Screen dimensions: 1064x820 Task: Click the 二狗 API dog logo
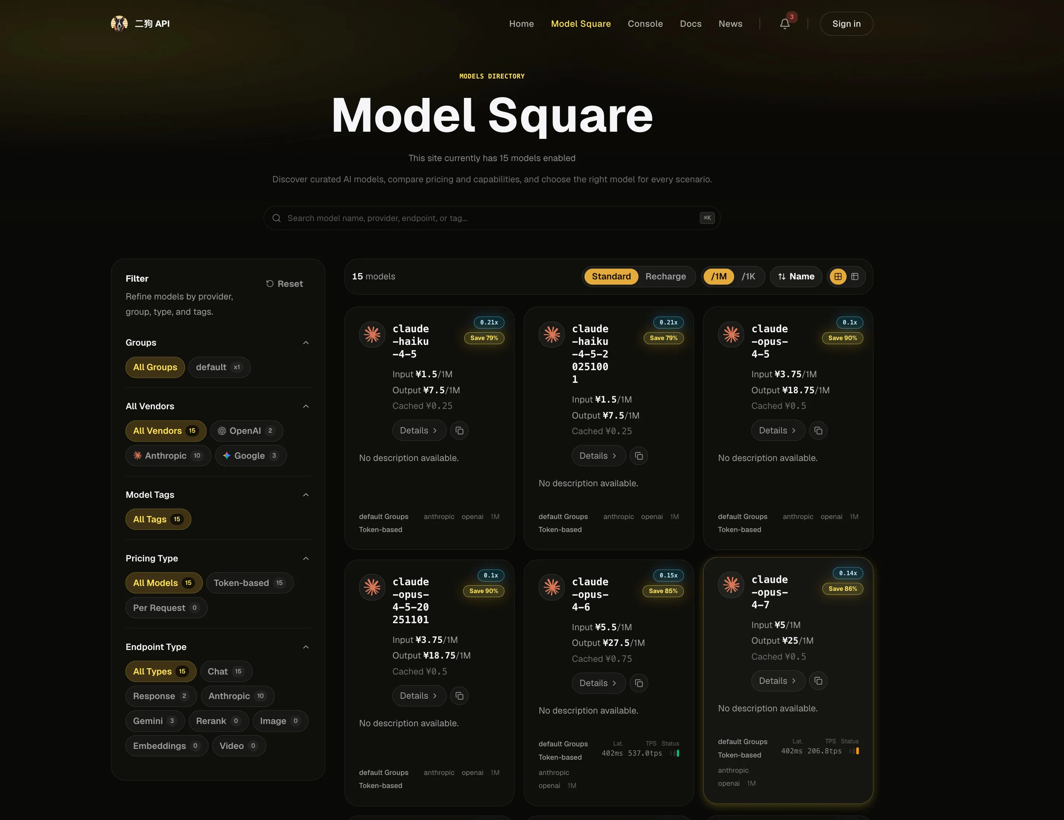point(119,23)
